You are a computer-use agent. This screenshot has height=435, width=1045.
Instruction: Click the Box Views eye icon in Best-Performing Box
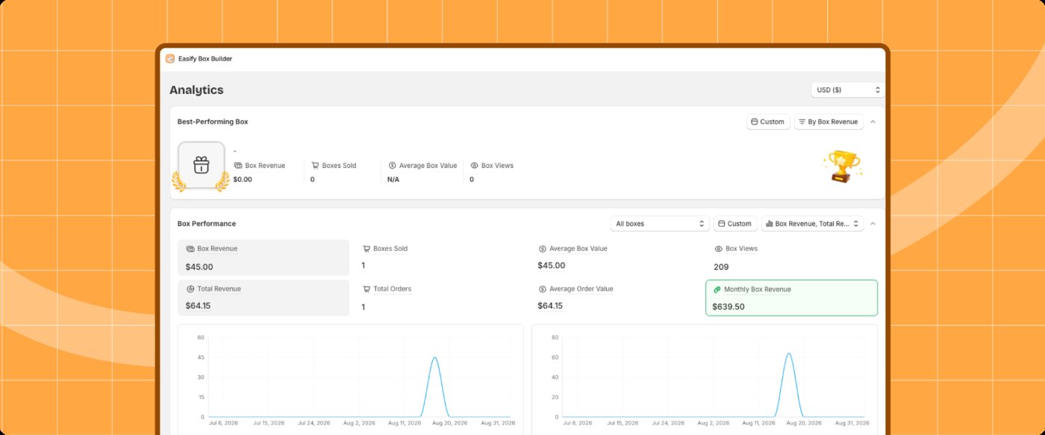tap(474, 166)
